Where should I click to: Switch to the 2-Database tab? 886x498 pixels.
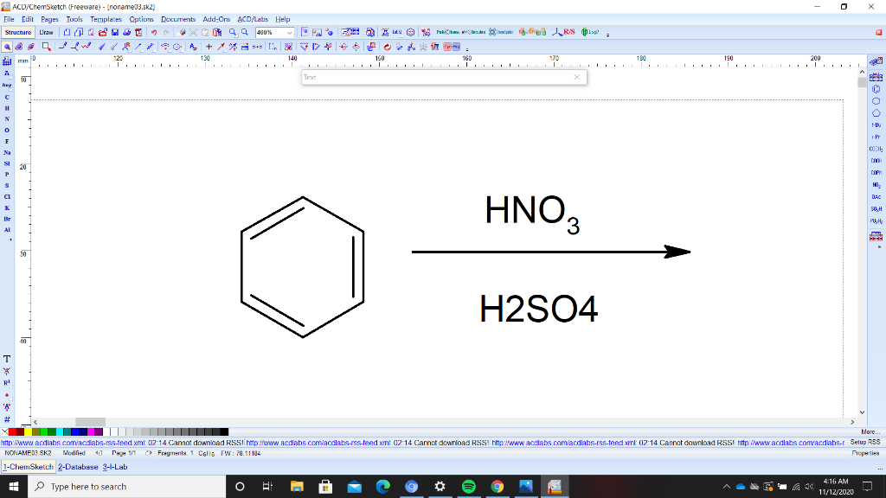77,467
